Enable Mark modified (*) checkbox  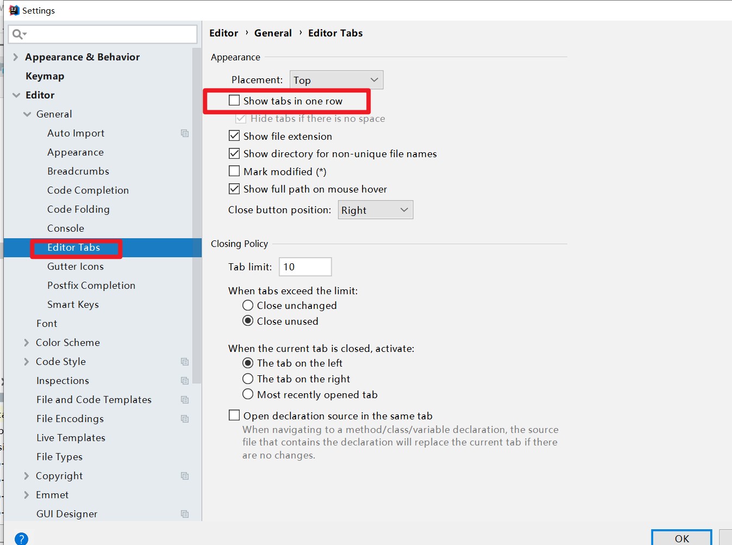[x=234, y=171]
